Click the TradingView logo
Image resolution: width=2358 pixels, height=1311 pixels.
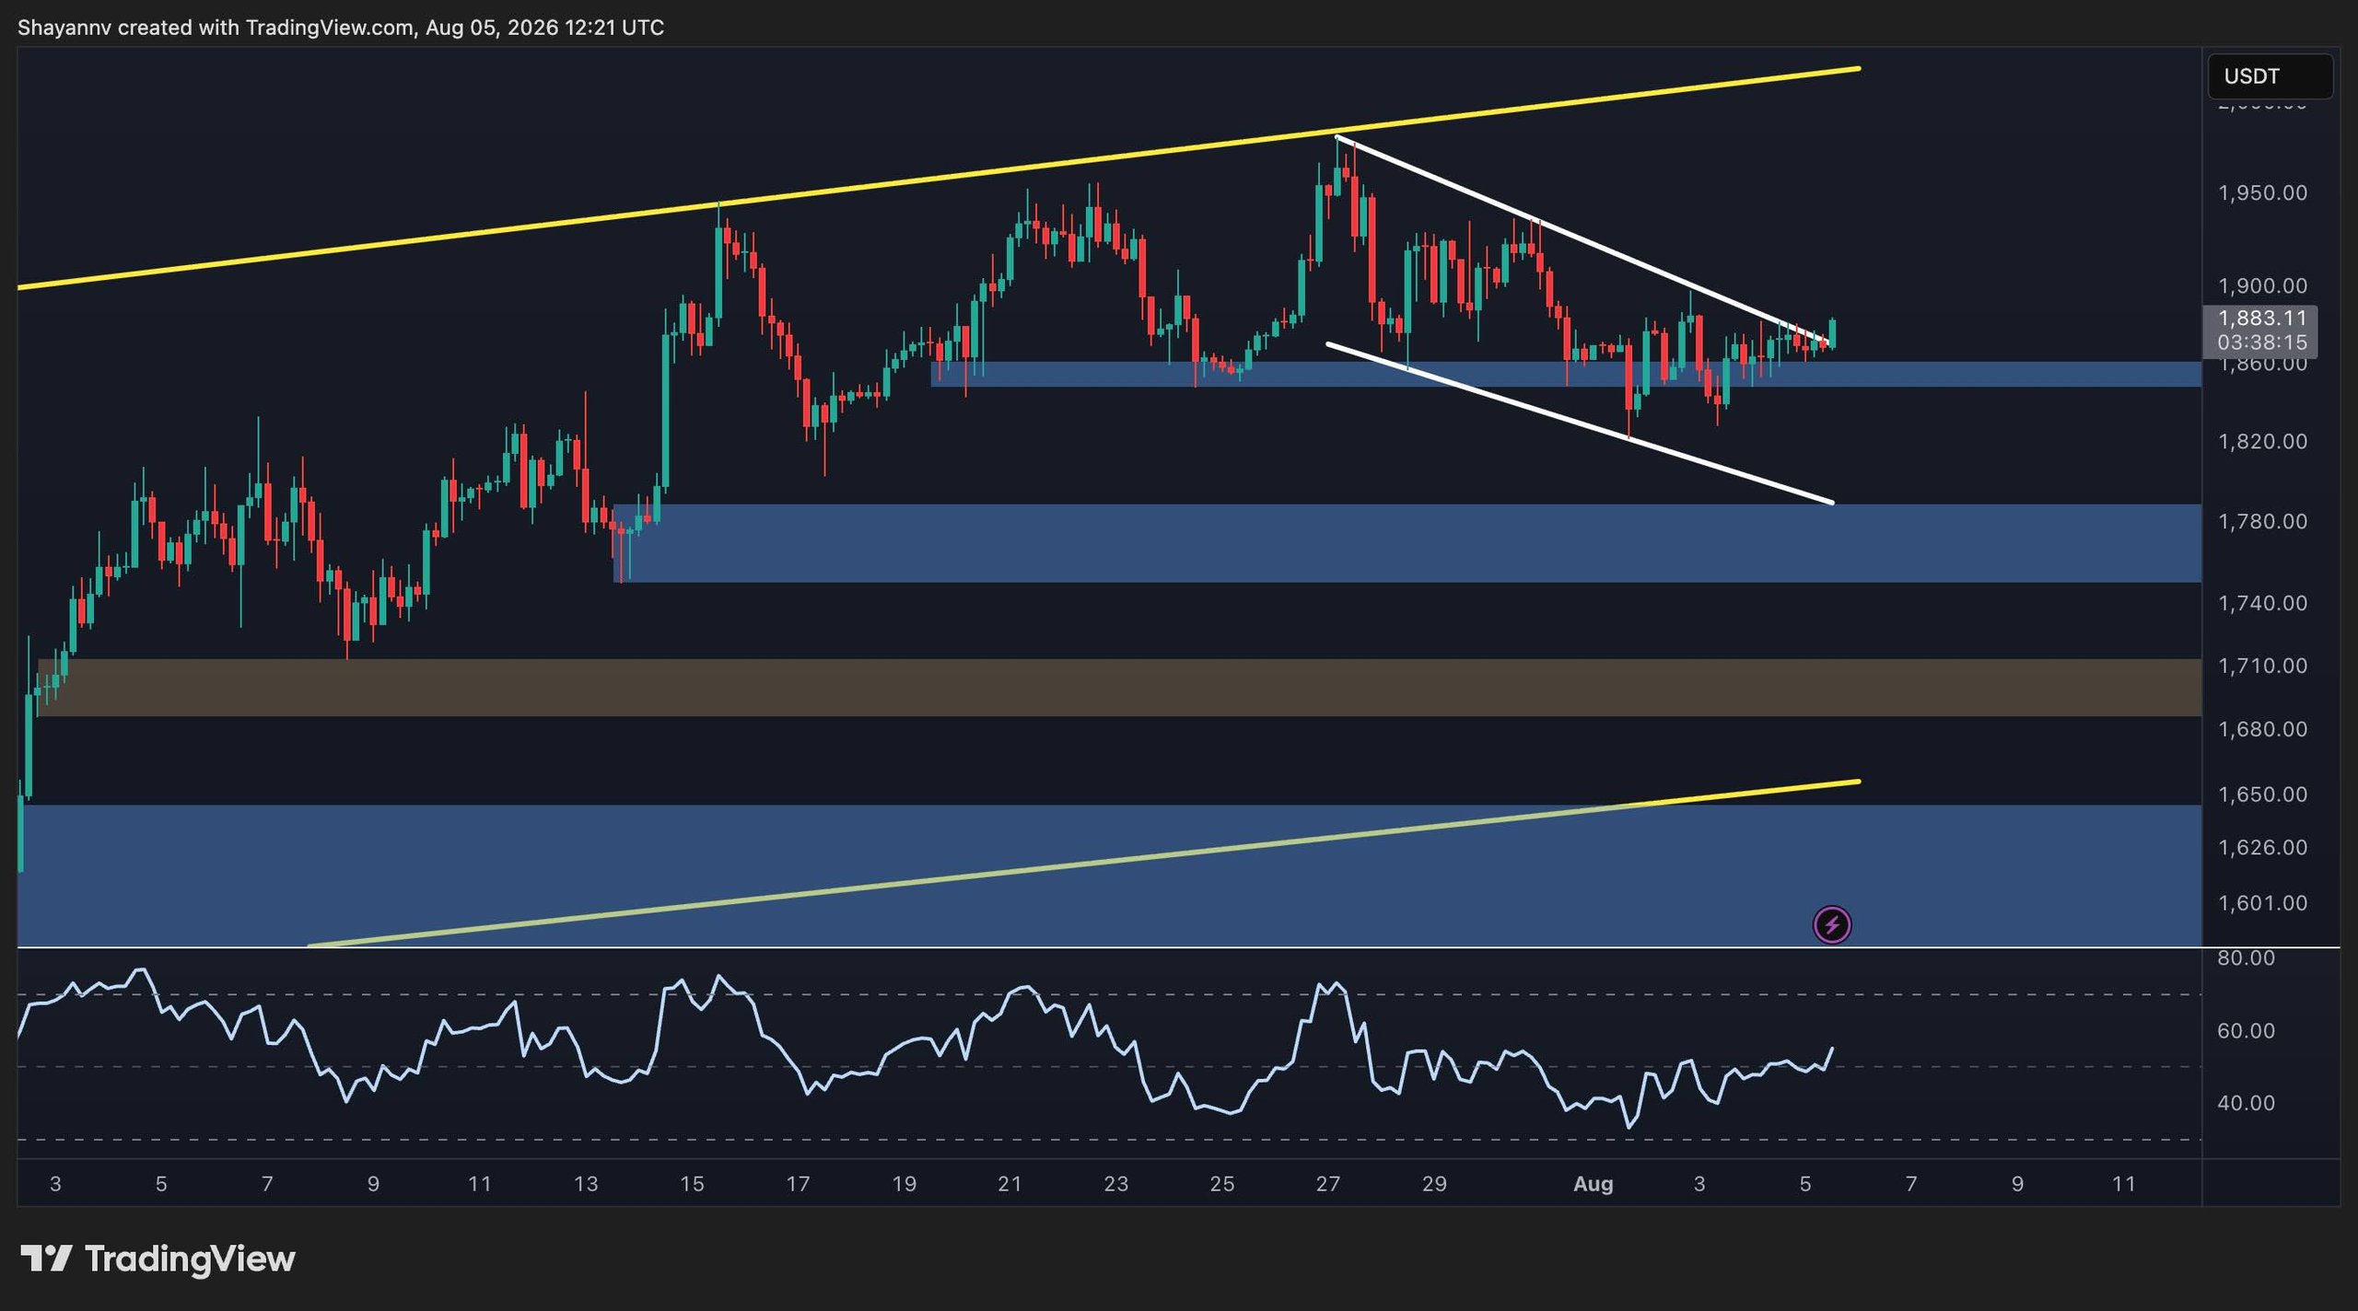click(x=158, y=1258)
